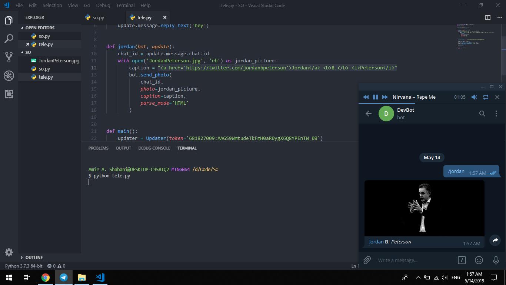The image size is (506, 285).
Task: Click the Split Editor icon
Action: pyautogui.click(x=488, y=17)
